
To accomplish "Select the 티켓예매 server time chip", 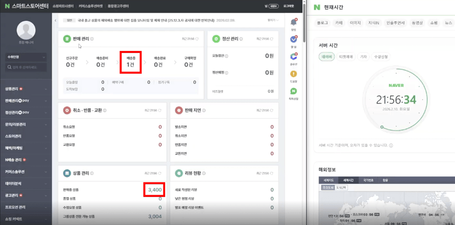I will click(x=346, y=56).
